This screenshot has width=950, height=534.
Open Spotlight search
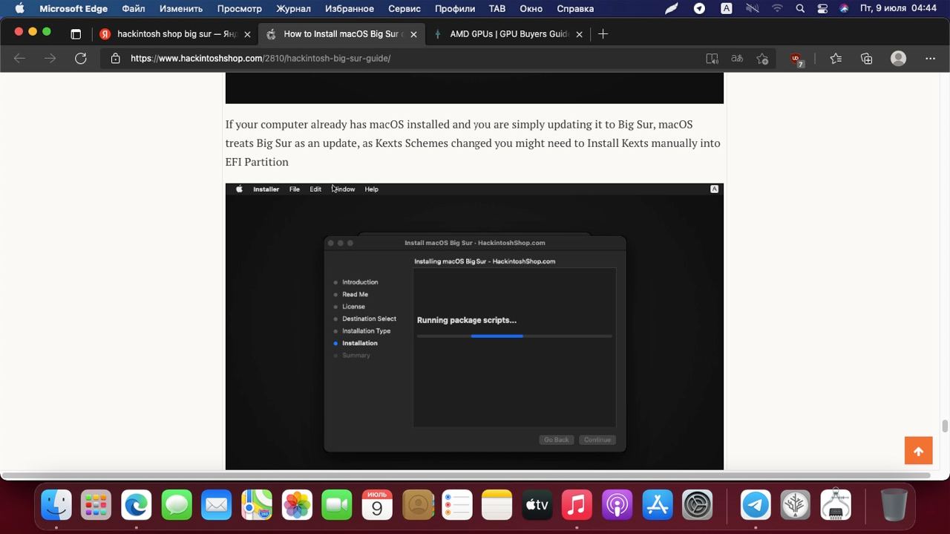(x=800, y=8)
